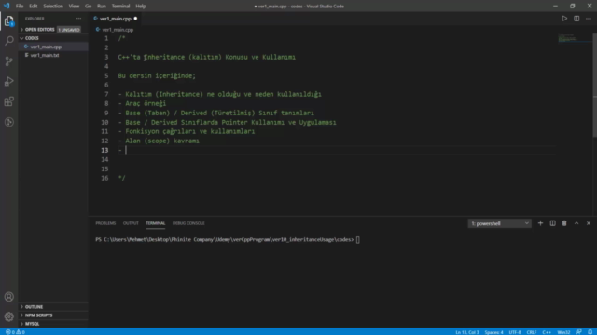Switch to the Output tab
The width and height of the screenshot is (597, 335).
pyautogui.click(x=131, y=223)
